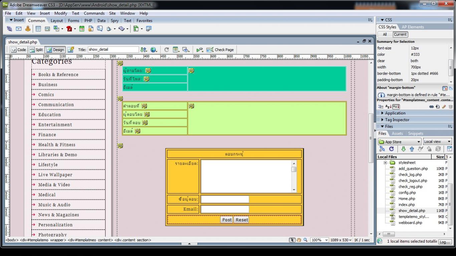The height and width of the screenshot is (256, 456).
Task: Insert a Named Anchor
Action: (x=28, y=29)
